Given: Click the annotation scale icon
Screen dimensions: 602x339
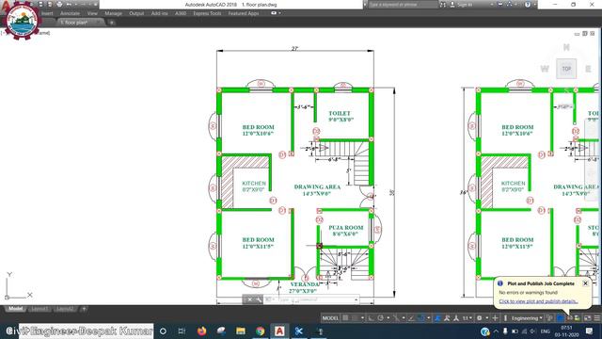Looking at the screenshot, I should tap(456, 318).
